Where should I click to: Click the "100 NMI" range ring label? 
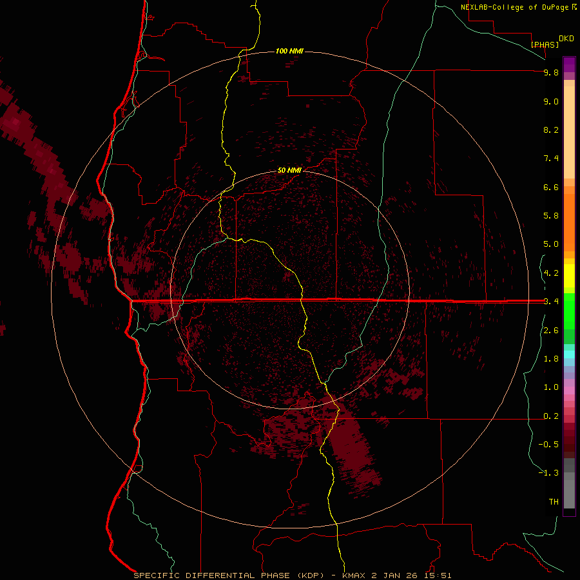(x=289, y=51)
